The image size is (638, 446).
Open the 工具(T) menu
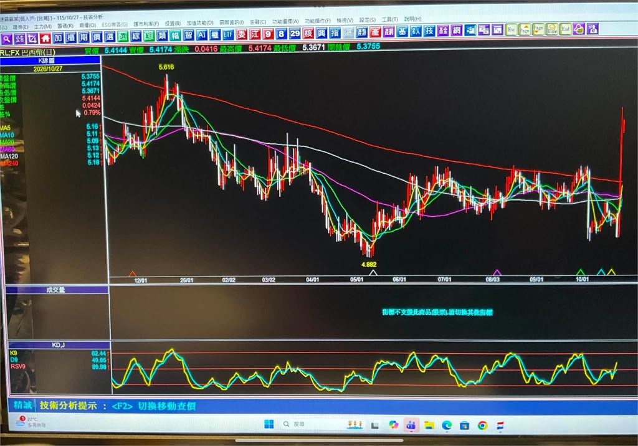[x=389, y=19]
